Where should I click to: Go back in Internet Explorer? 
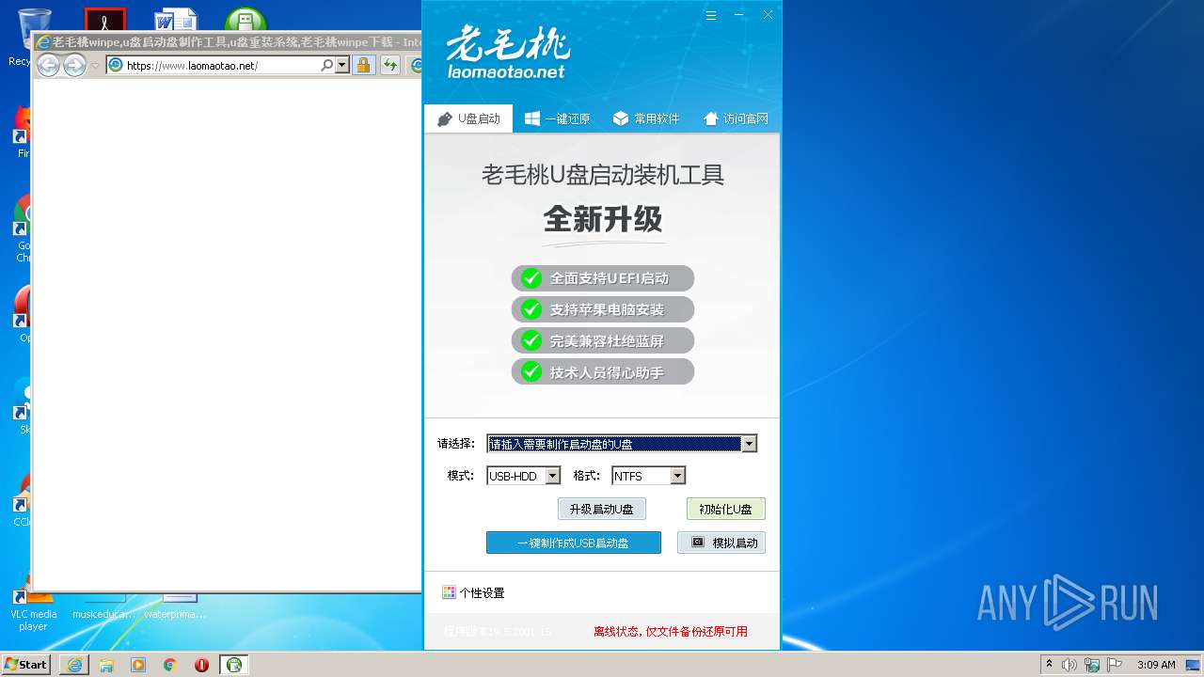48,65
